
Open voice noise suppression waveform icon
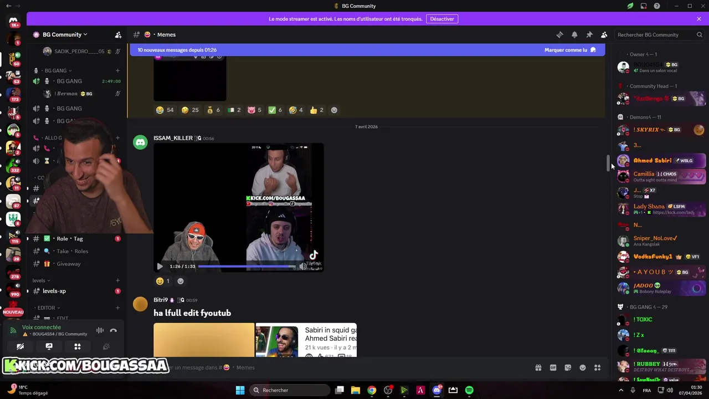100,330
